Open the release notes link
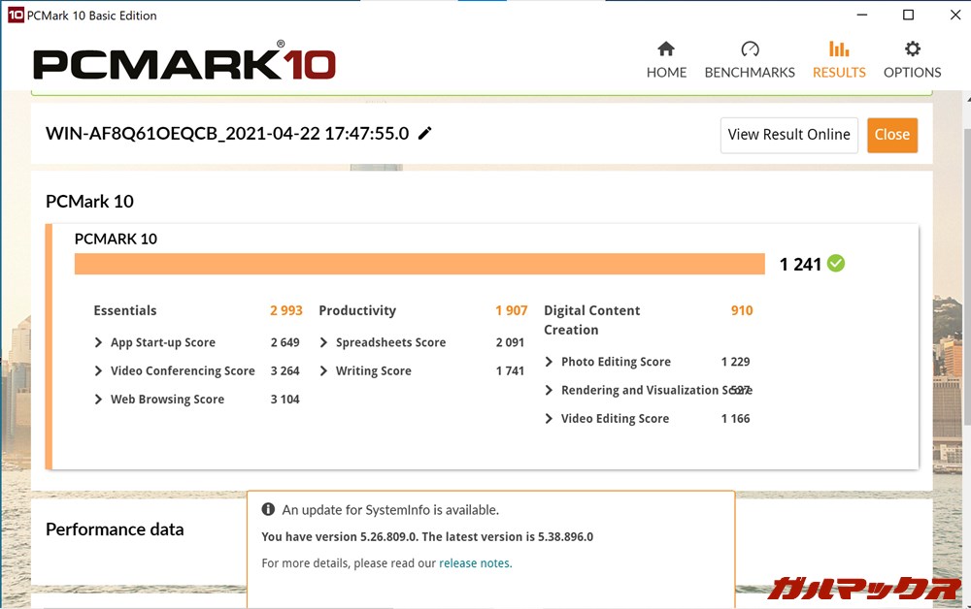The width and height of the screenshot is (971, 609). point(475,563)
